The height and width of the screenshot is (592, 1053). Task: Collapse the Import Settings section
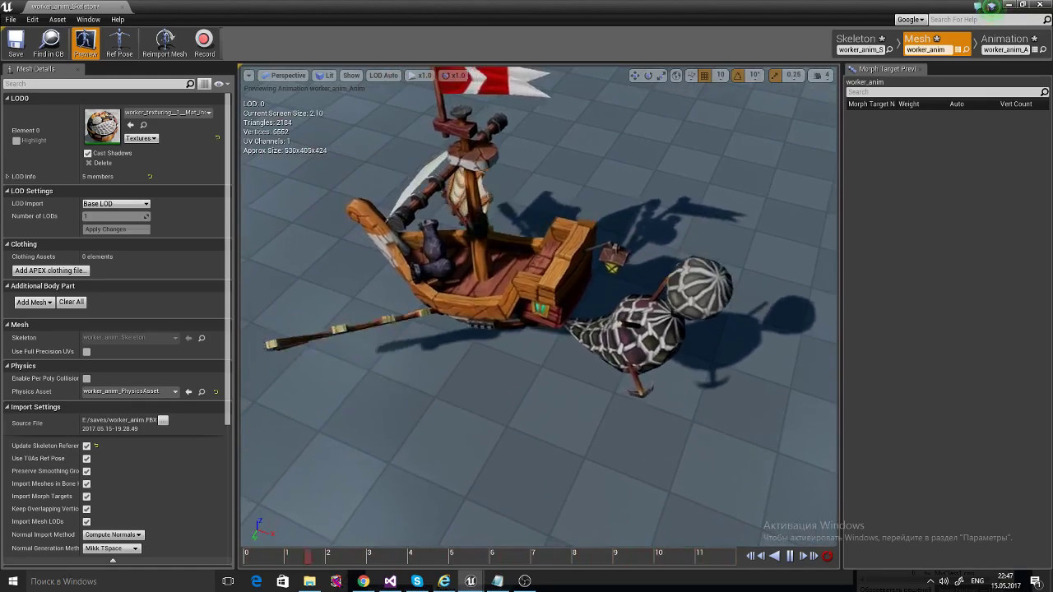(x=7, y=407)
